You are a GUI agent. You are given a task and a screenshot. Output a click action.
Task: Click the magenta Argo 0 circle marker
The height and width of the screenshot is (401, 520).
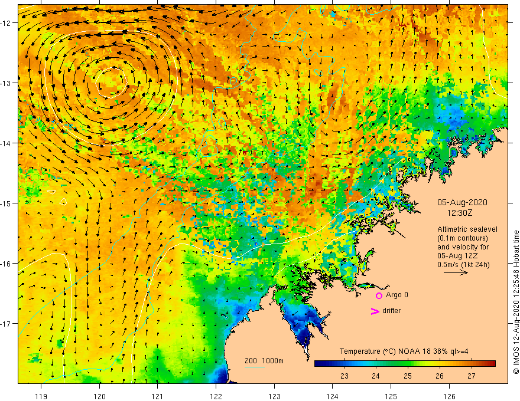click(x=379, y=295)
